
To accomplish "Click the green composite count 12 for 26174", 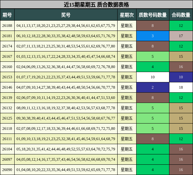I will coord(181,46).
